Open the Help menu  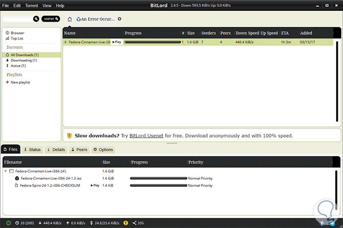pos(60,6)
